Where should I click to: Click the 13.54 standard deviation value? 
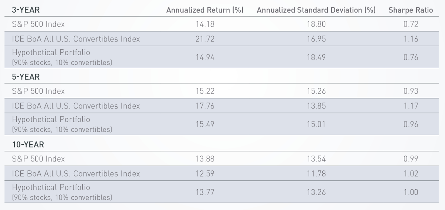click(316, 159)
